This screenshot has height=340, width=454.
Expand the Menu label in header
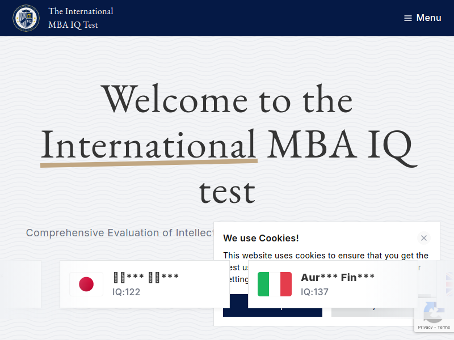[428, 18]
